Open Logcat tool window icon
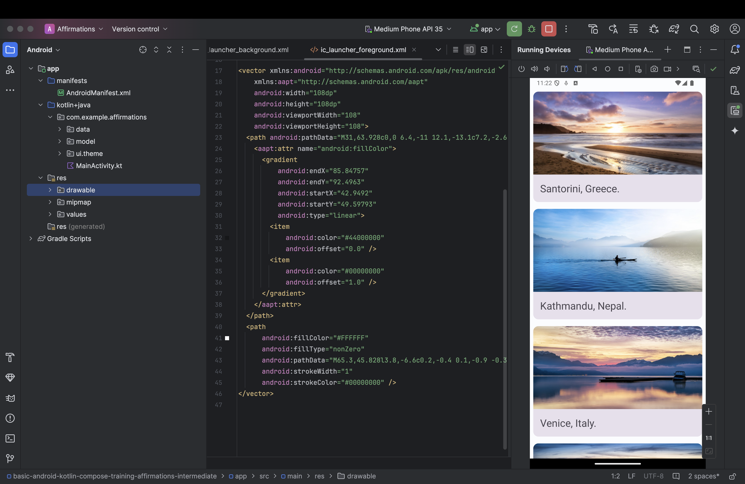This screenshot has height=484, width=745. tap(10, 398)
